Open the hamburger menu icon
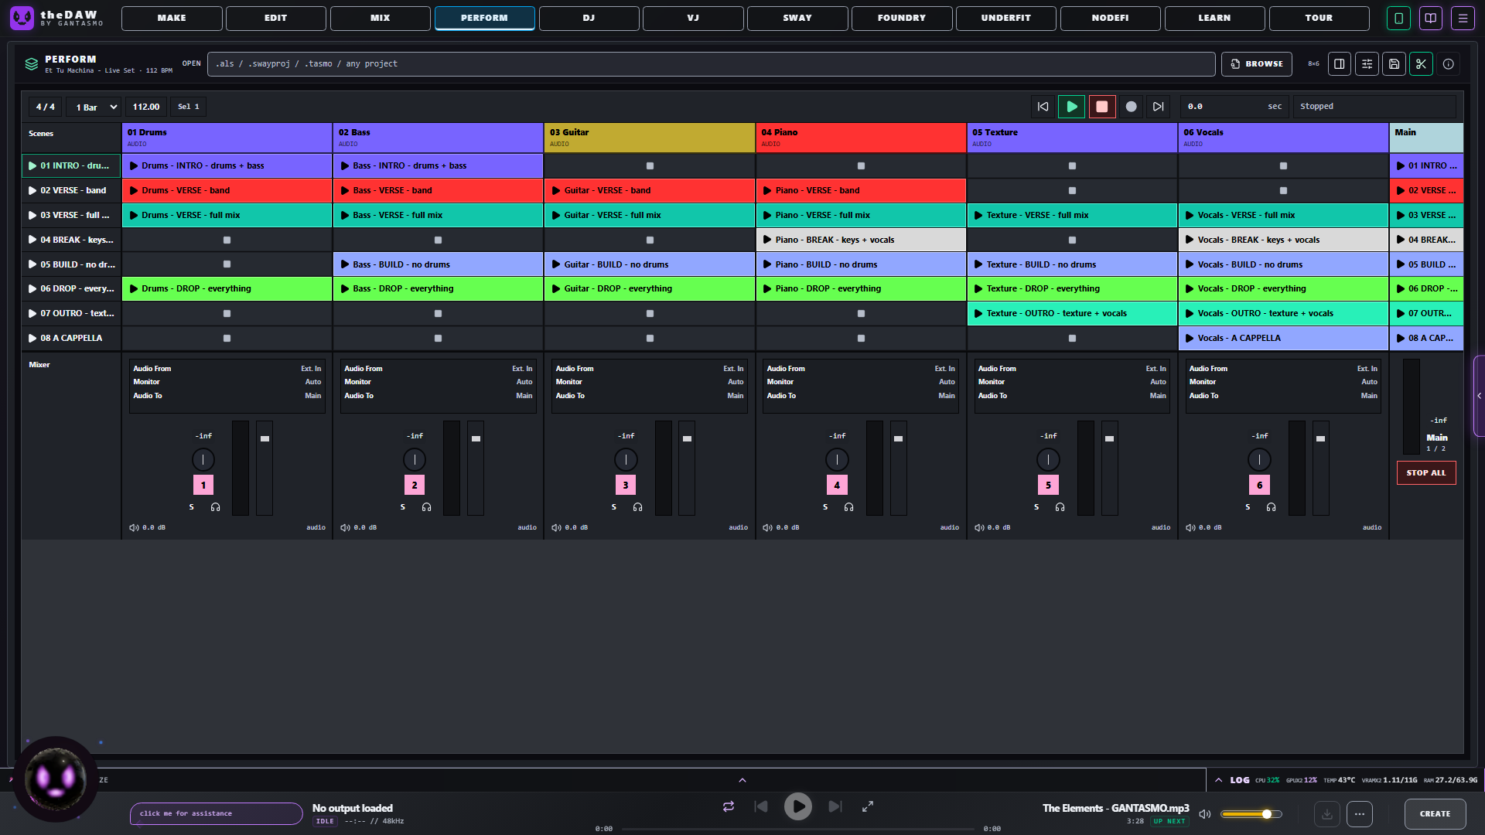This screenshot has width=1485, height=835. point(1463,18)
